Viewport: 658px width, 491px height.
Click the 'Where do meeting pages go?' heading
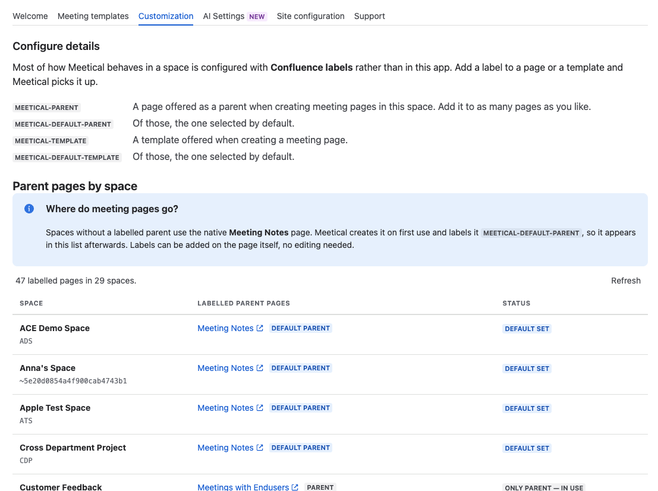pyautogui.click(x=112, y=209)
